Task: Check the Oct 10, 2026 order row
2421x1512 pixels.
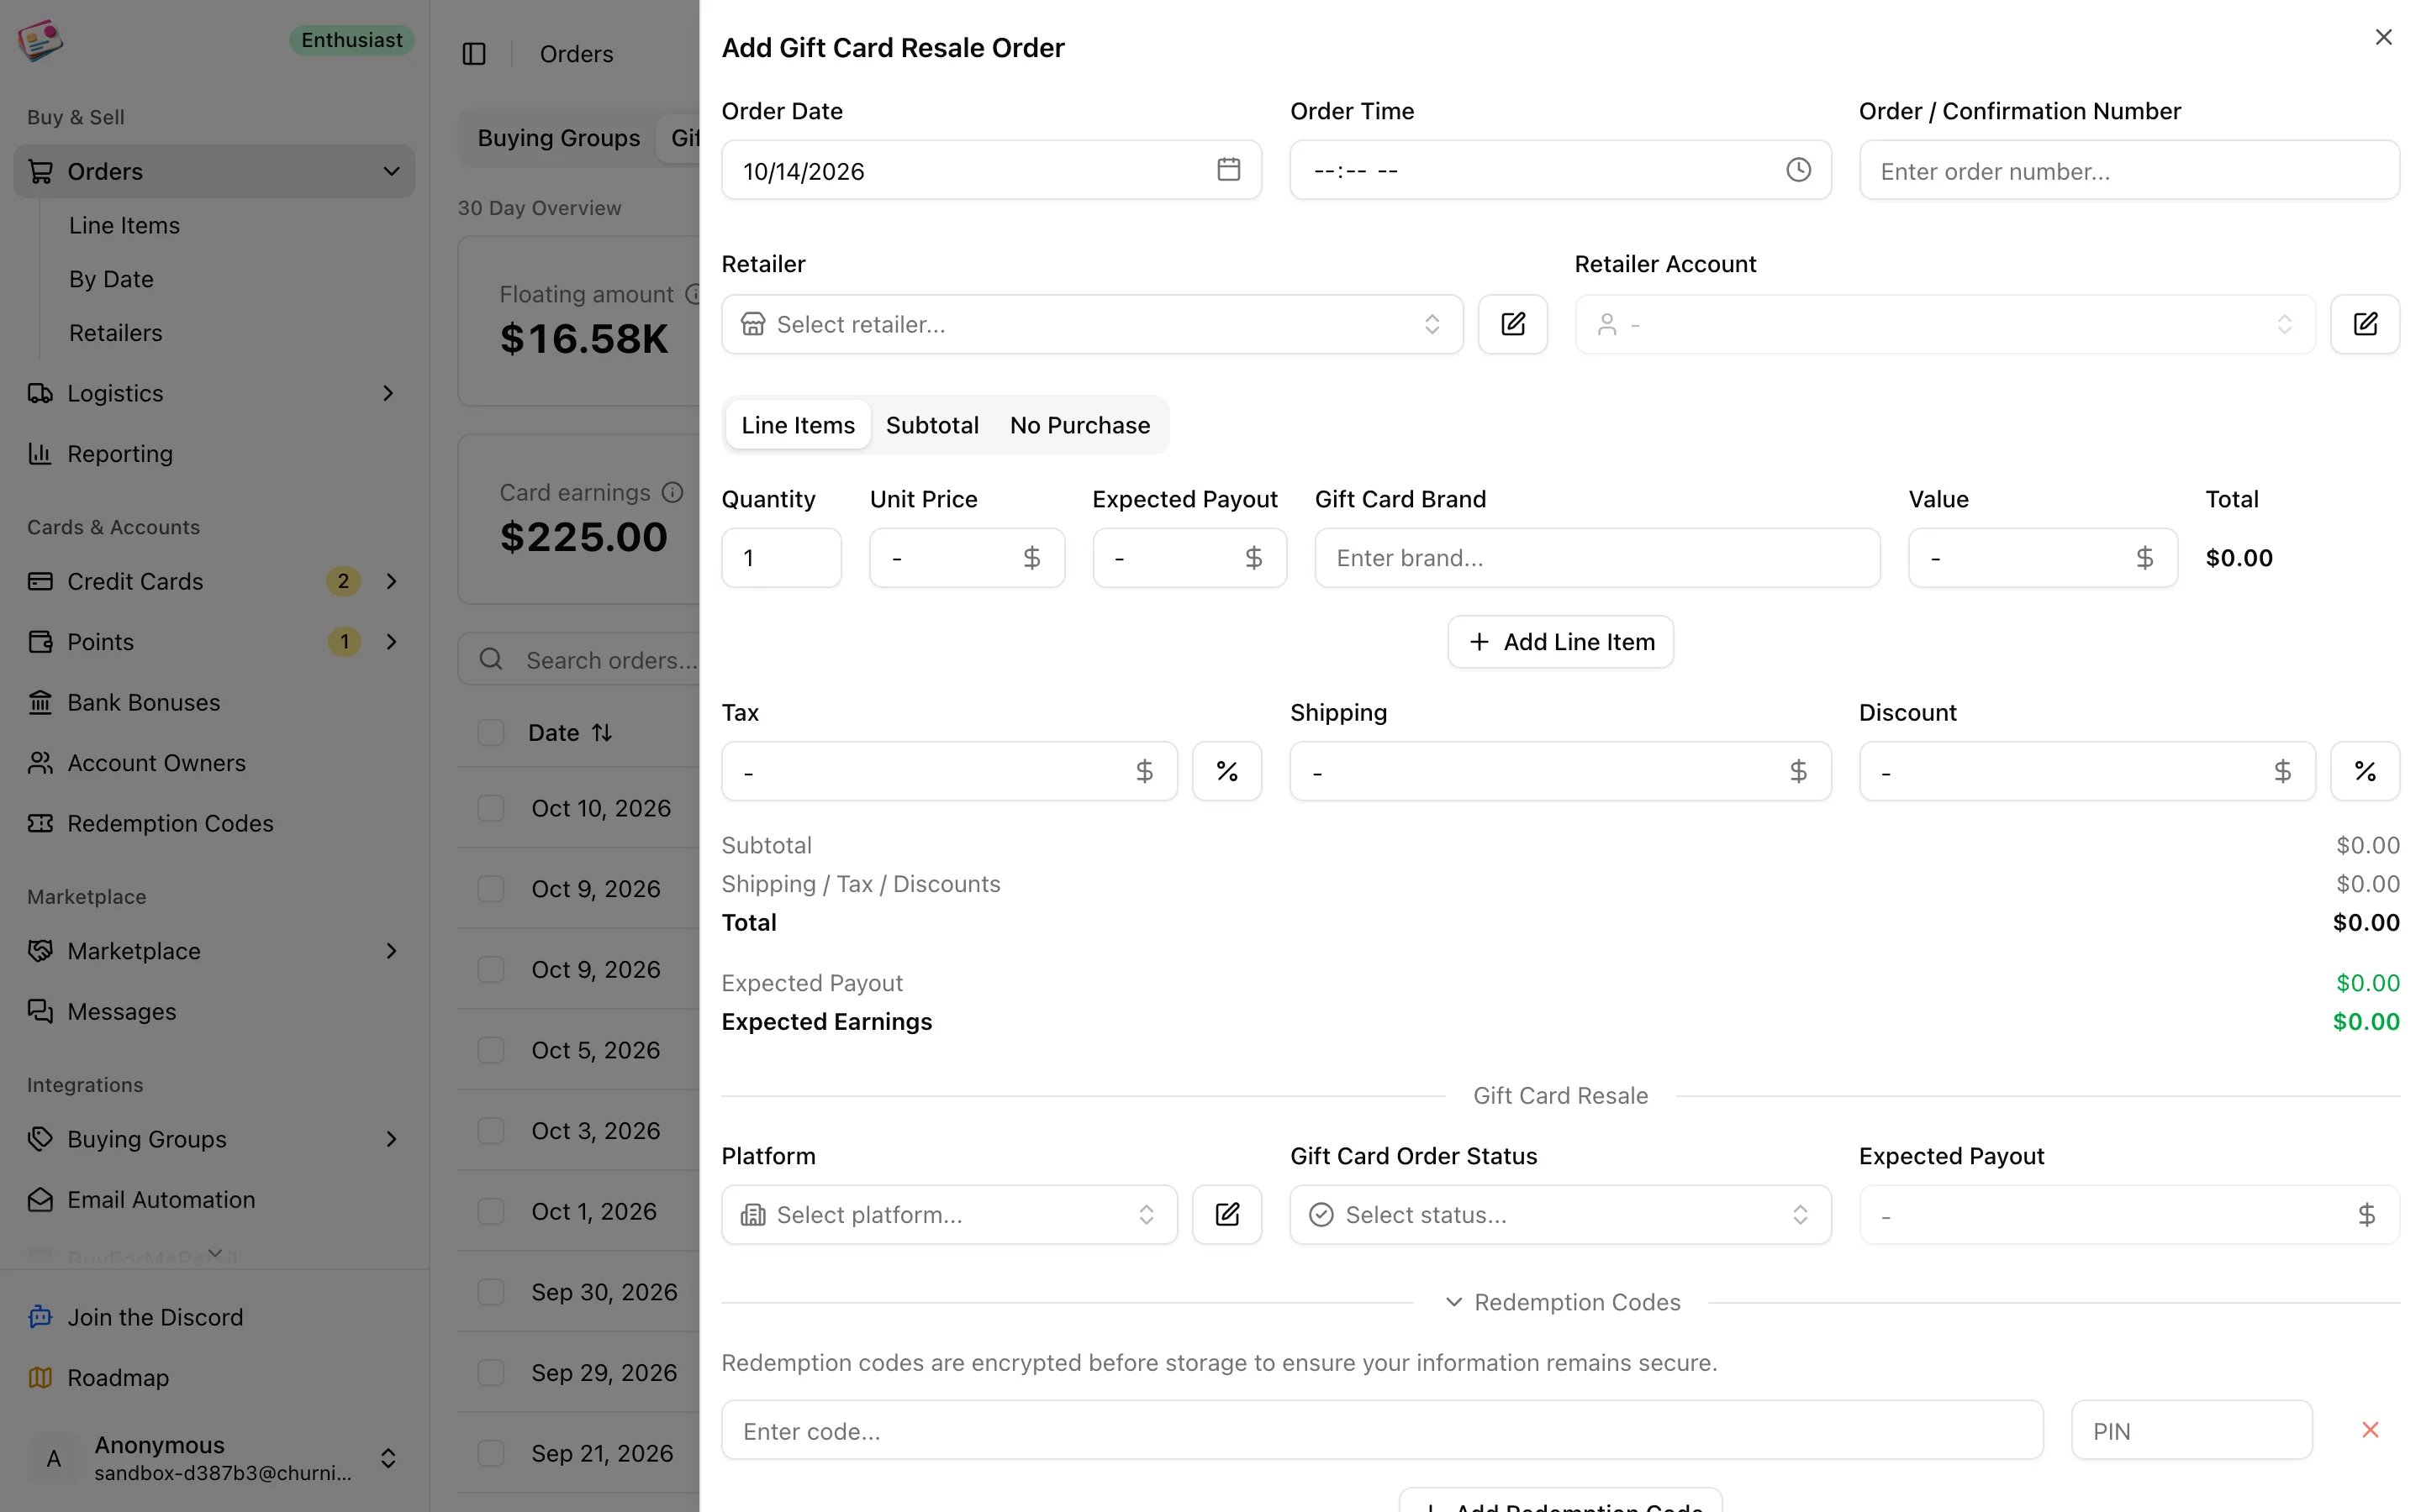Action: click(x=491, y=808)
